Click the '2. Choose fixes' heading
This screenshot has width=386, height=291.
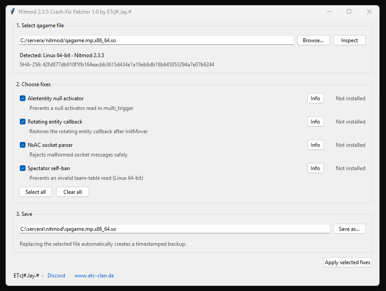point(33,84)
